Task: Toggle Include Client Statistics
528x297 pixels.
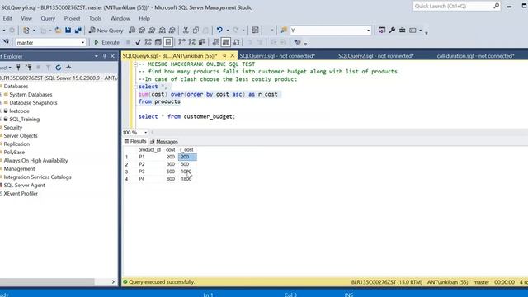Action: (202, 42)
